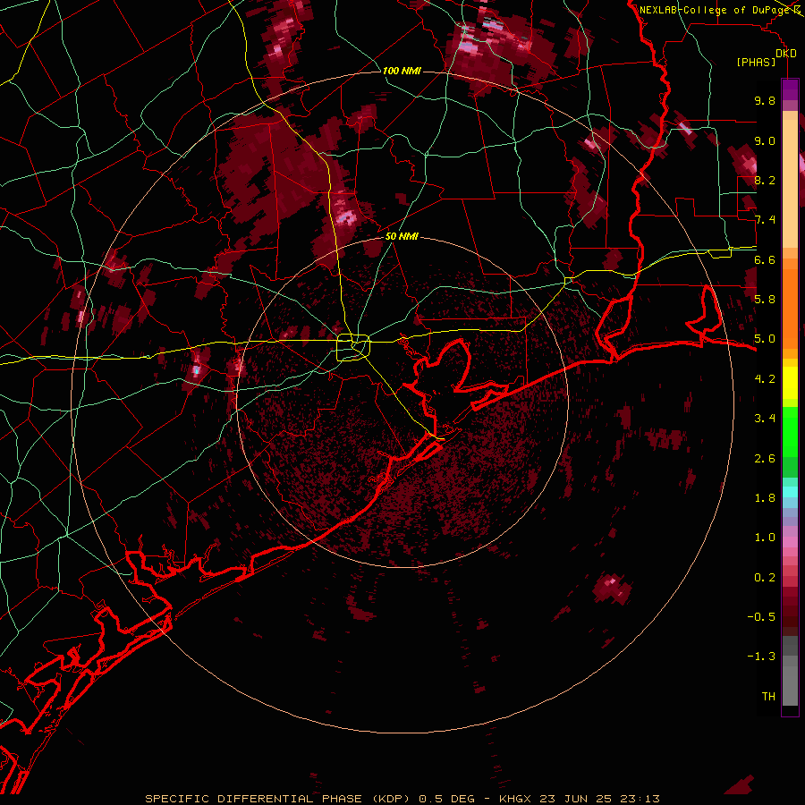Click the [PHAS] unit label
This screenshot has width=805, height=805.
tap(756, 63)
